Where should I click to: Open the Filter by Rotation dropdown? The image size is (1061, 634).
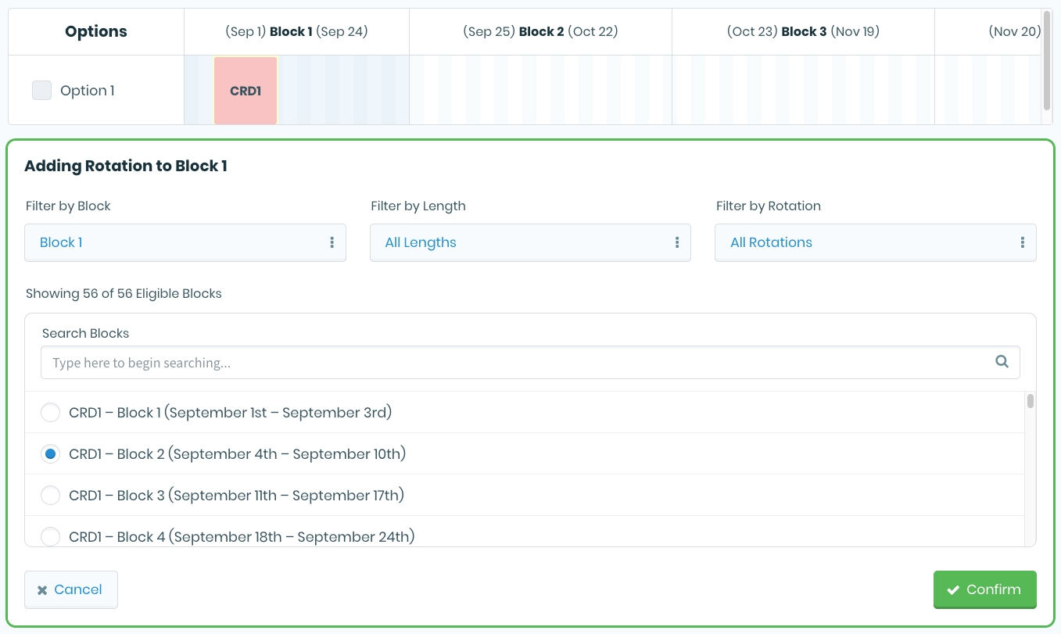874,242
